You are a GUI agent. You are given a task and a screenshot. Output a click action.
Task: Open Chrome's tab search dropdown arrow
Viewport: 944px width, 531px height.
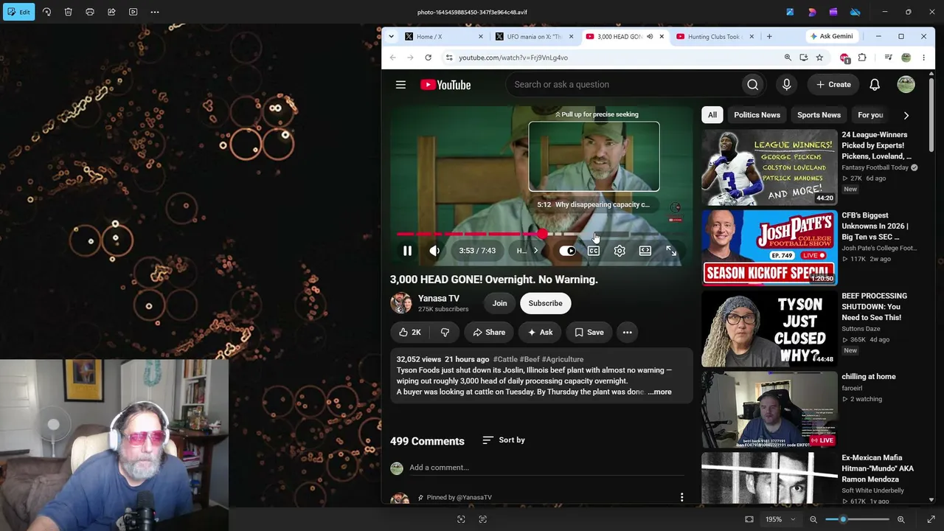(x=391, y=36)
